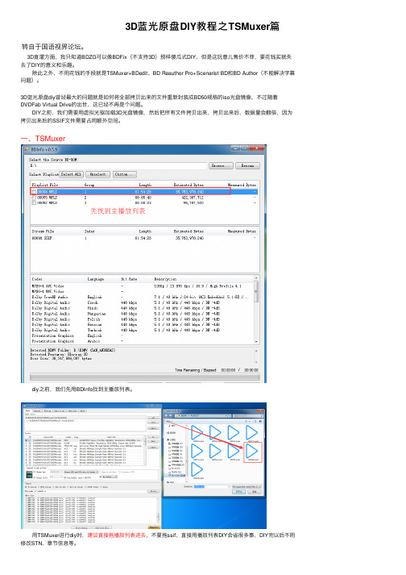
Task: Click the Open button in the file dialog
Action: [x=239, y=492]
